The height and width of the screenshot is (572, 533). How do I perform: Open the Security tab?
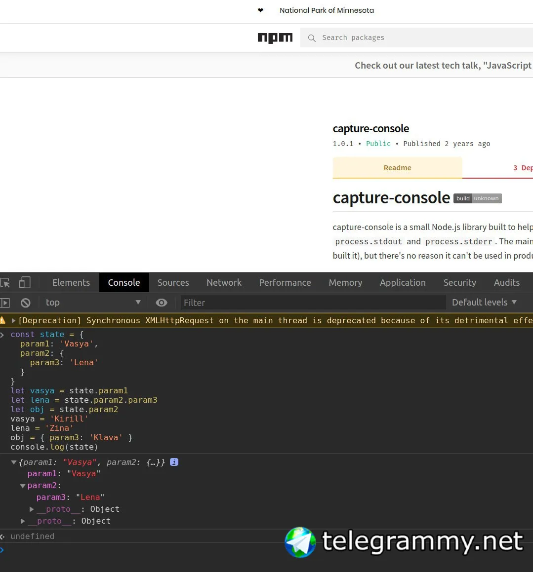459,283
